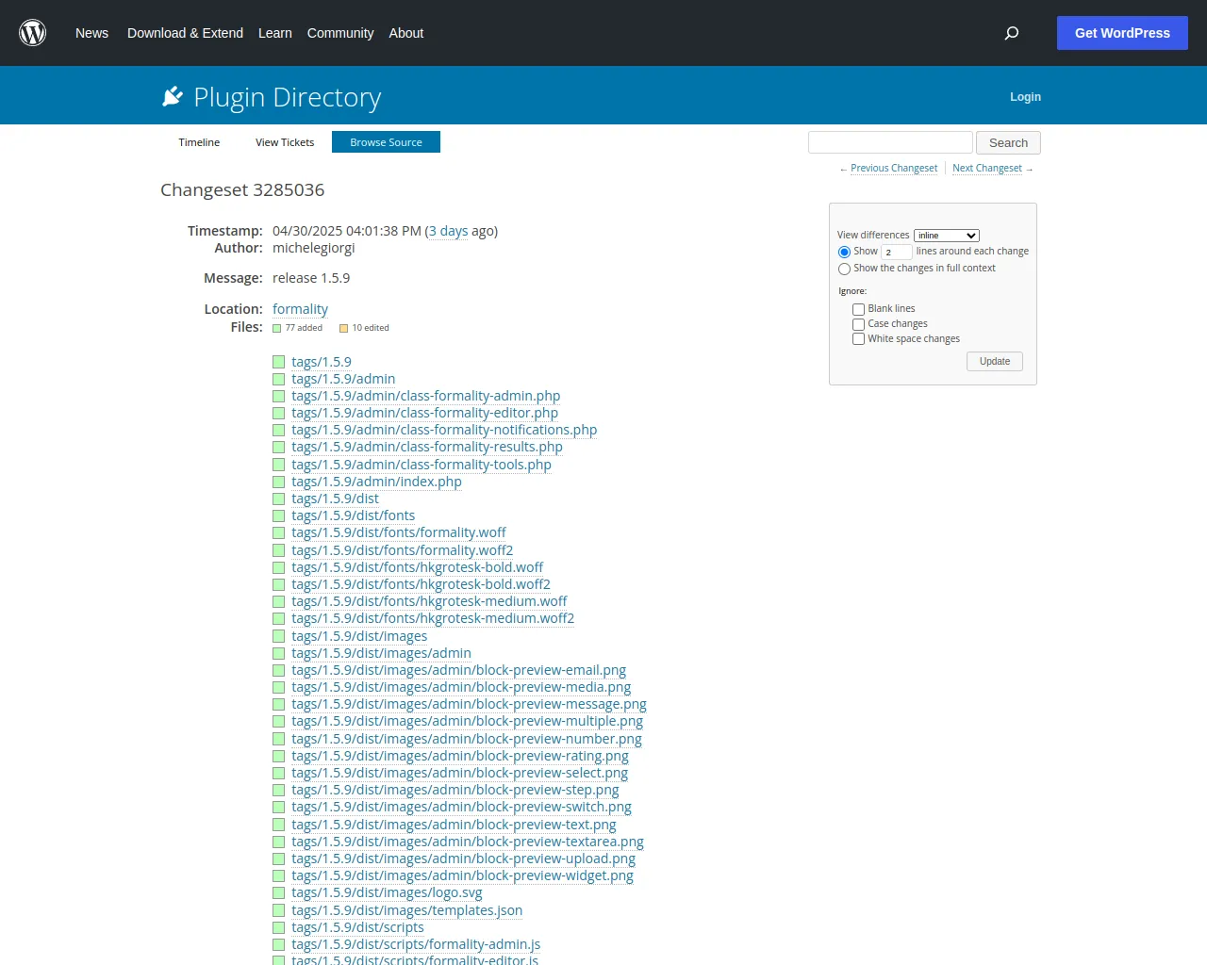Click the Update button

click(x=995, y=362)
